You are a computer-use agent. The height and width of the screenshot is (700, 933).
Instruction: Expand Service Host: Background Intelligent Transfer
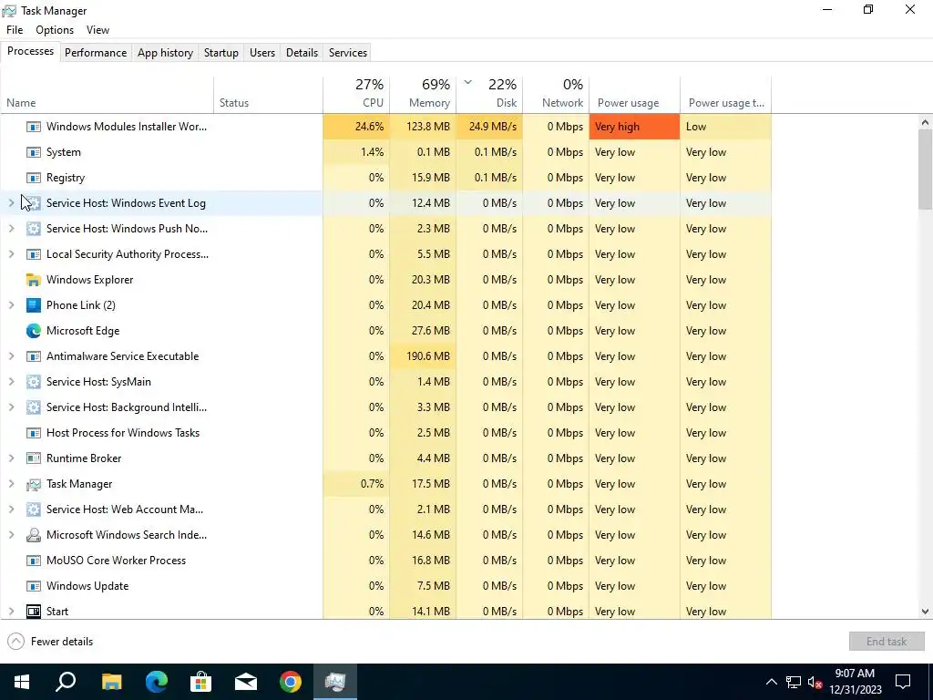(x=11, y=407)
